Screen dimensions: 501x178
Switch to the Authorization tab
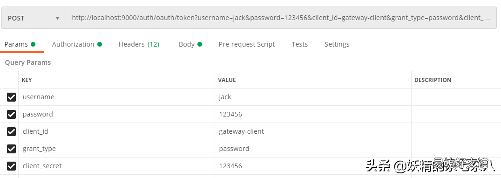point(77,44)
